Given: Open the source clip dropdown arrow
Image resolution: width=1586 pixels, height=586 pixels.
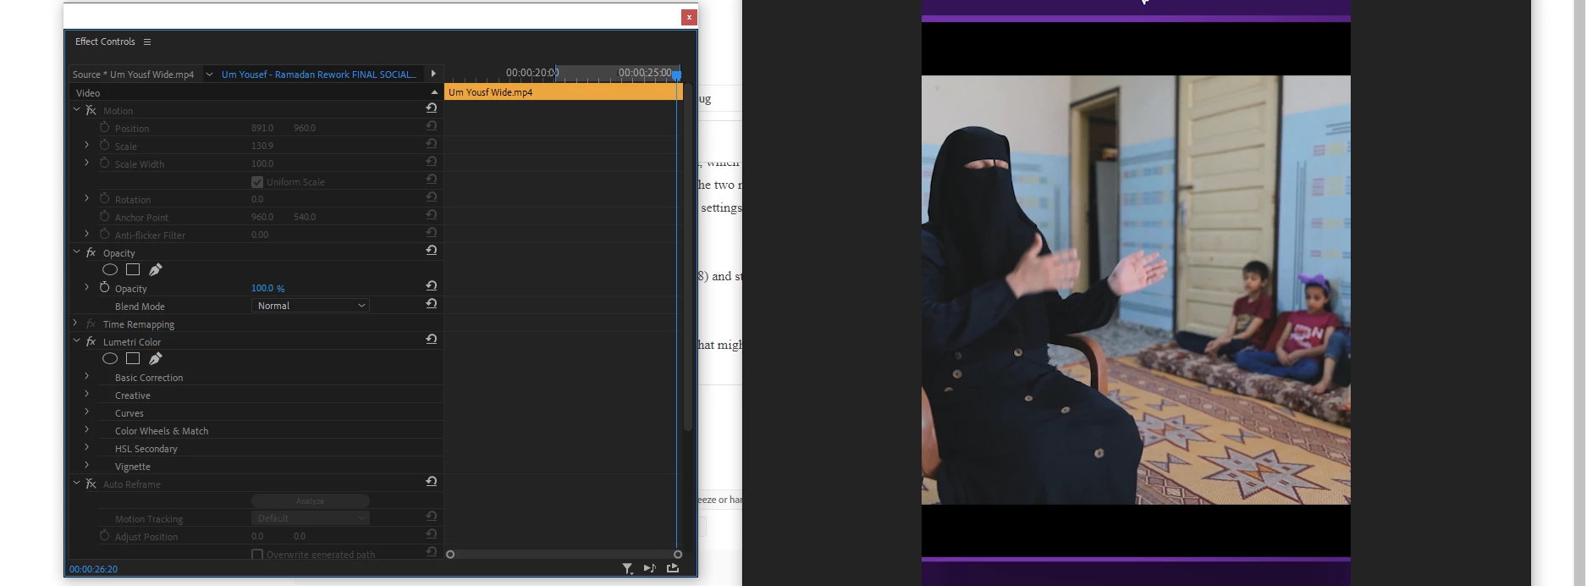Looking at the screenshot, I should 209,74.
